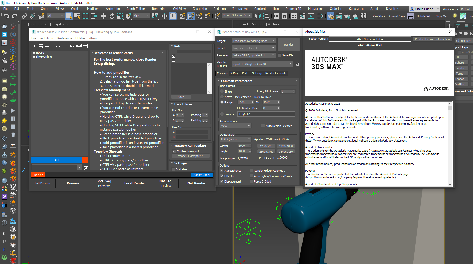
Task: Open the Layer Explorer icon
Action: click(284, 16)
